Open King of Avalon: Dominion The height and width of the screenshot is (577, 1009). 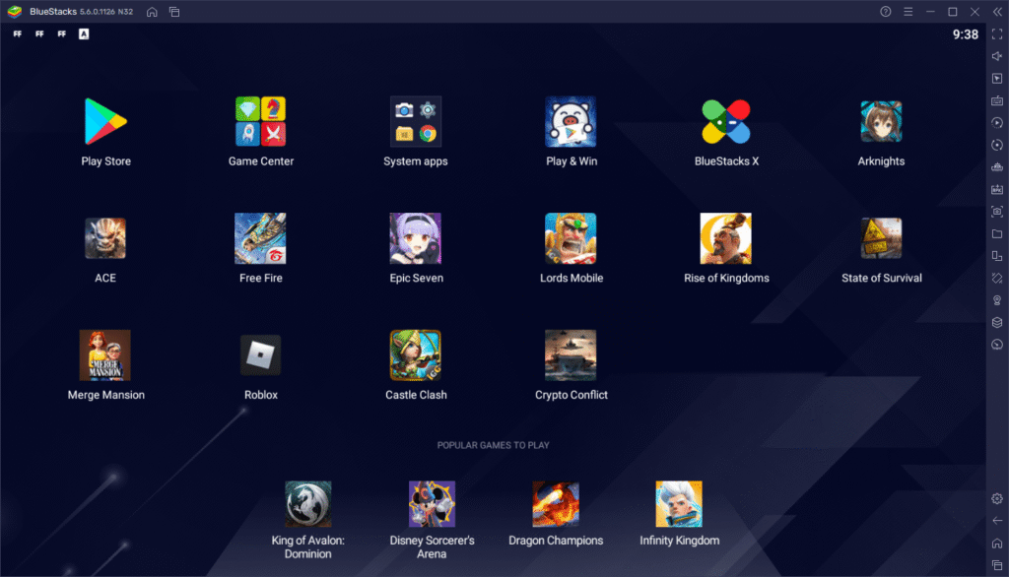coord(308,504)
